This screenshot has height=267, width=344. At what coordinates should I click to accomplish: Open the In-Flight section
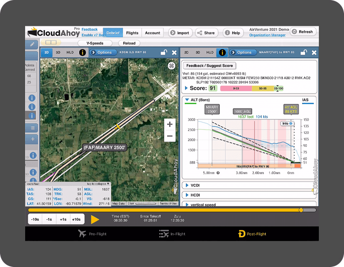point(172,234)
